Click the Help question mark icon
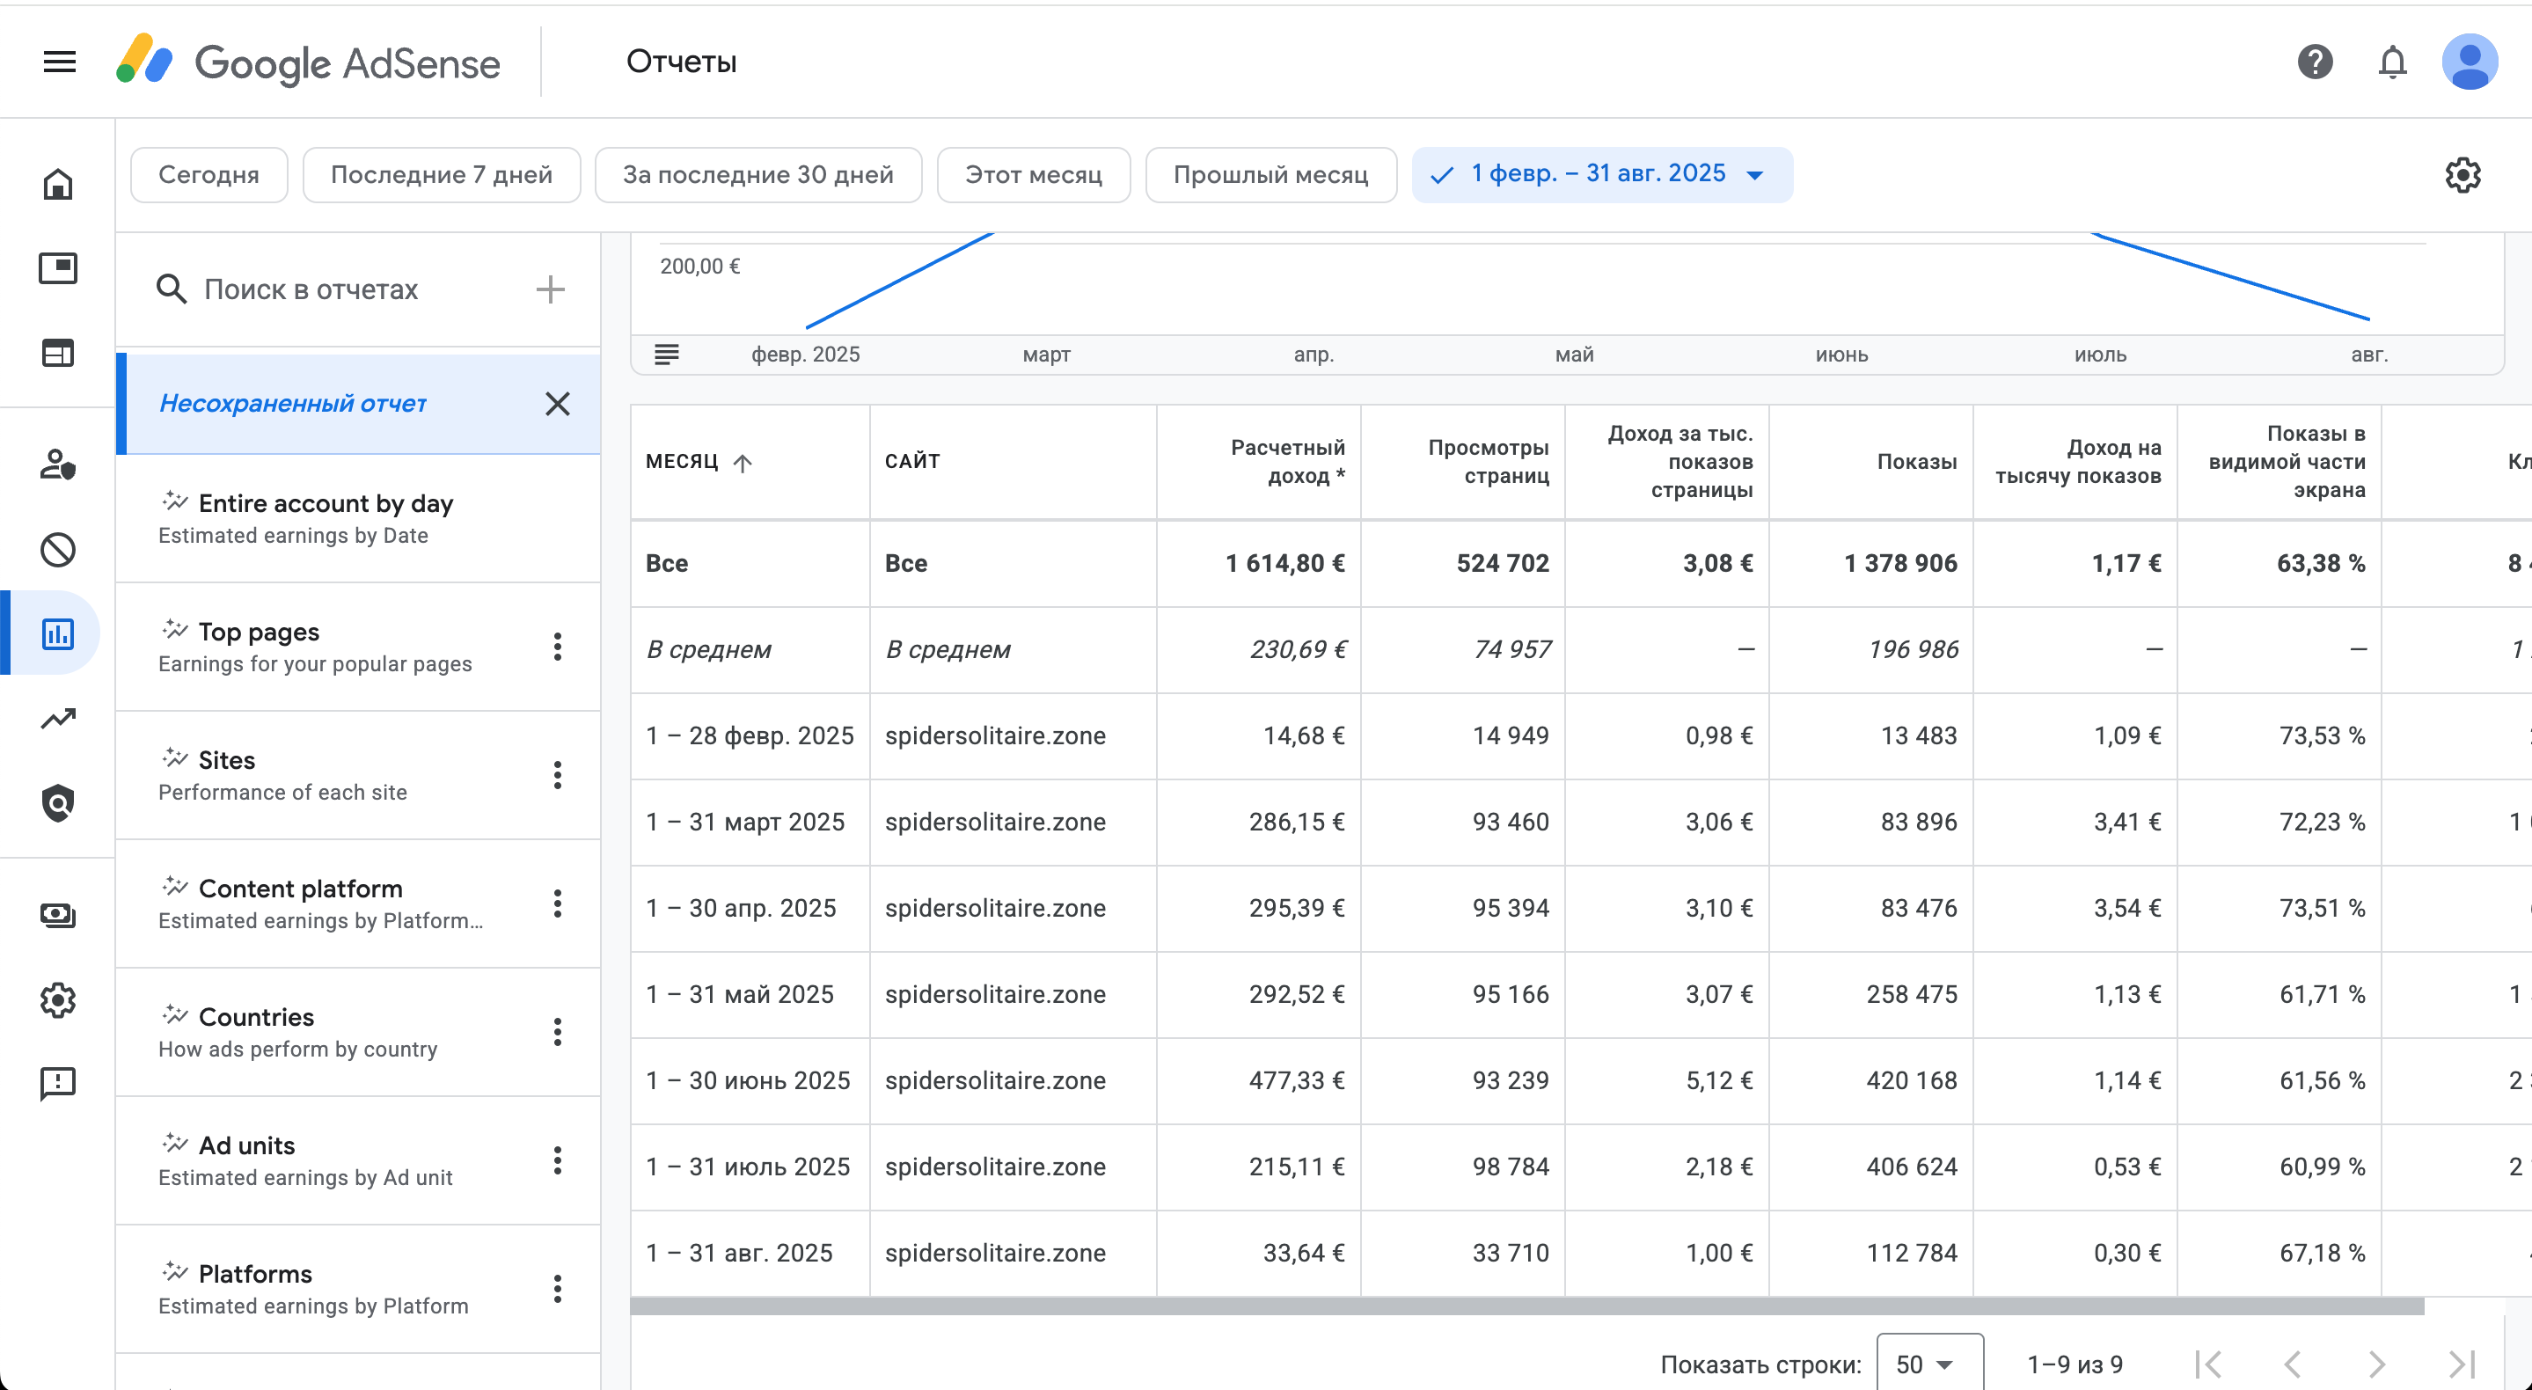Screen dimensions: 2532x1390 pyautogui.click(x=2315, y=62)
